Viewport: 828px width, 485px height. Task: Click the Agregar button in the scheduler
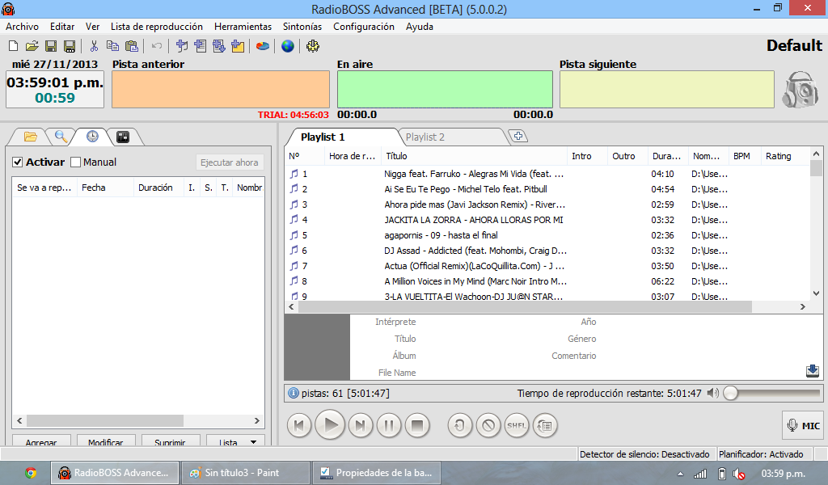tap(41, 441)
